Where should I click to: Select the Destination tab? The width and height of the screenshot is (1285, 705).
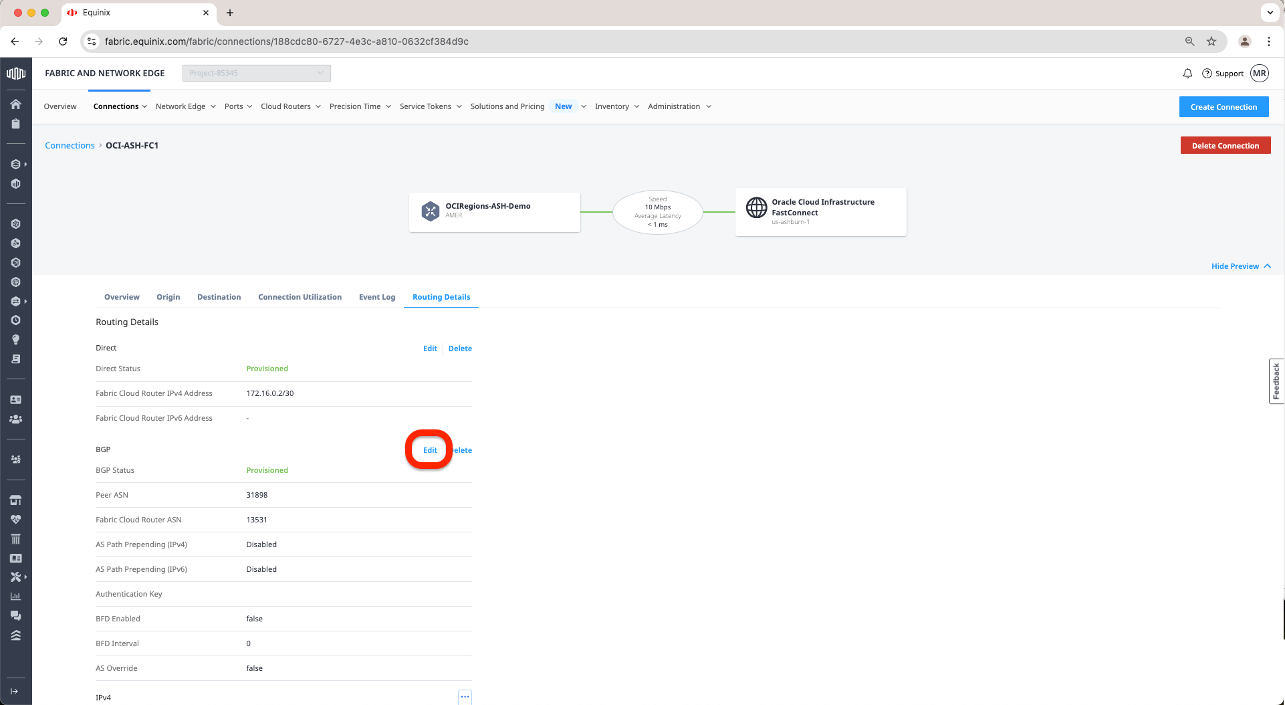click(219, 297)
